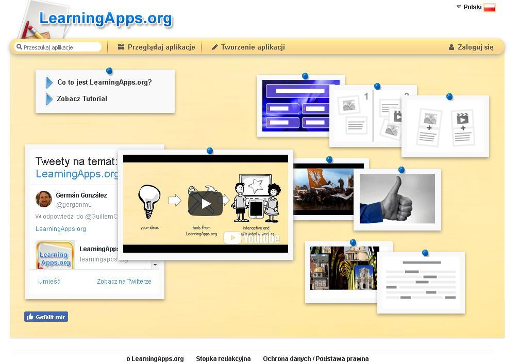Click the Umieść link
This screenshot has height=362, width=519.
point(49,281)
